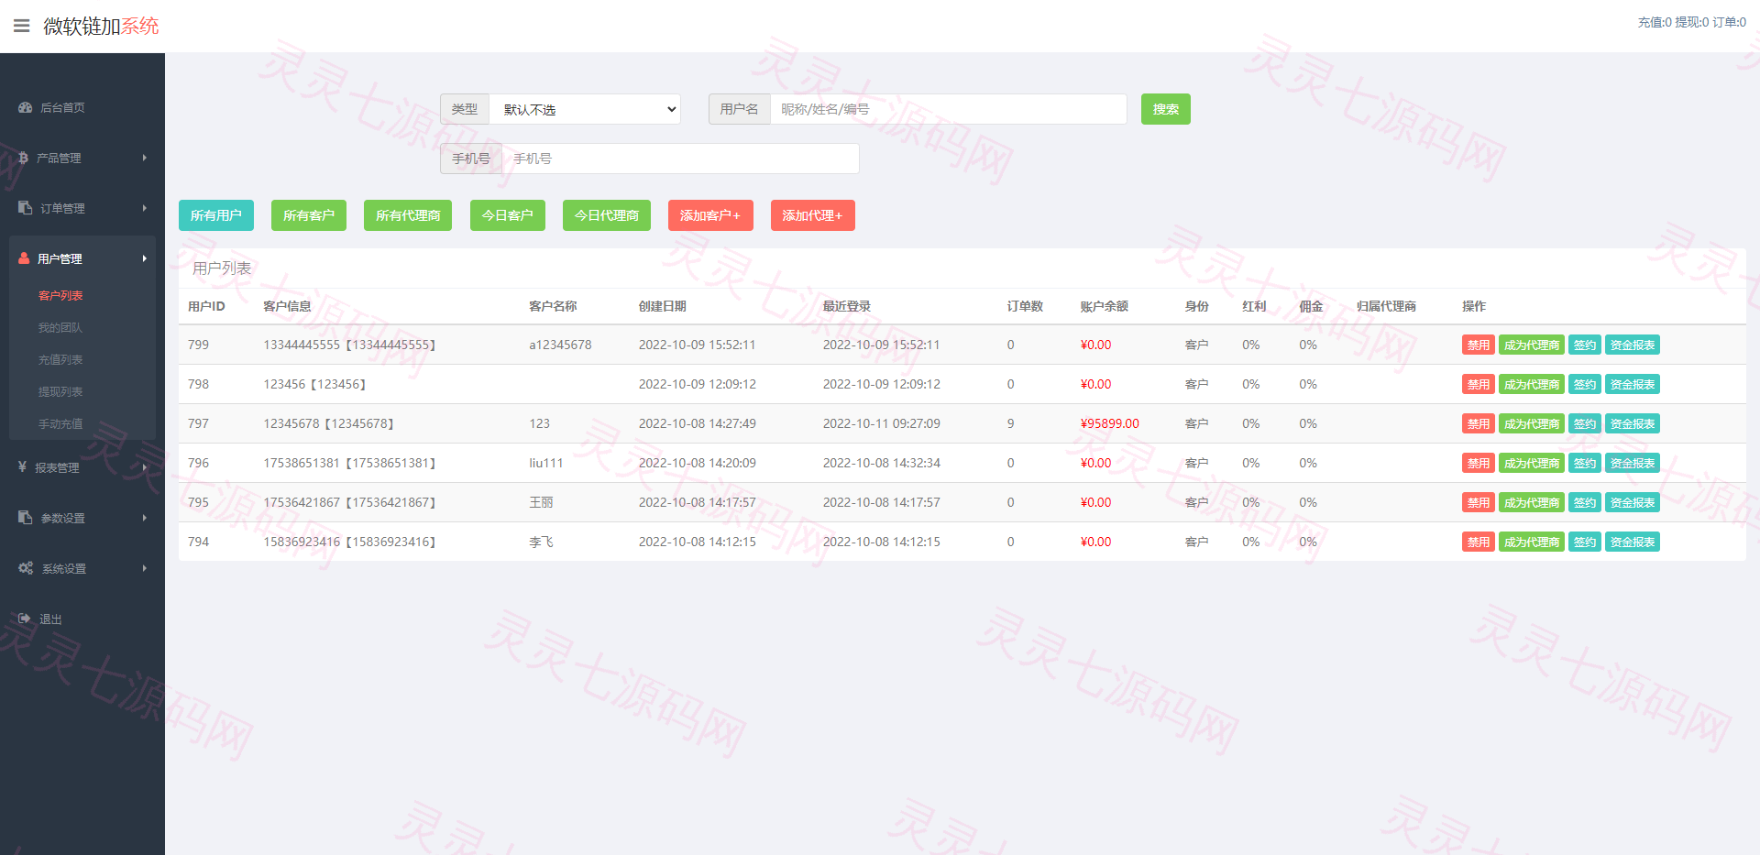Viewport: 1760px width, 855px height.
Task: Click 禁用 for user 799
Action: click(x=1479, y=345)
